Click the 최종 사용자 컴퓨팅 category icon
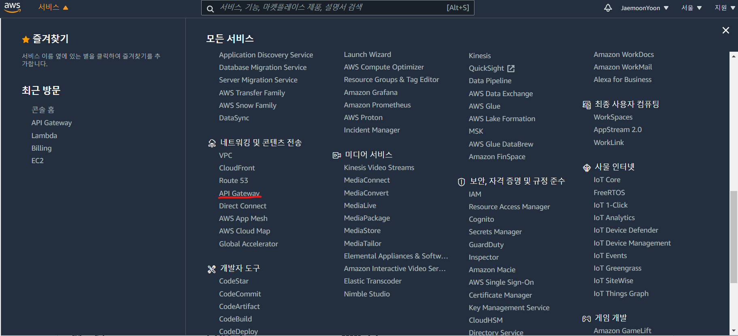The height and width of the screenshot is (336, 738). (x=587, y=105)
